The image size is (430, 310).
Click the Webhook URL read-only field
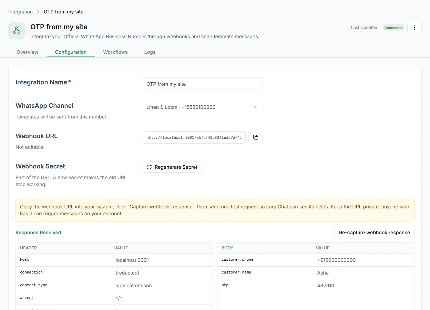(194, 137)
